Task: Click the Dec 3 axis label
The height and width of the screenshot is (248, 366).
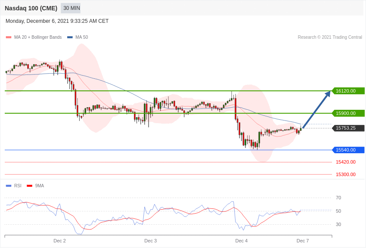Action: point(151,241)
